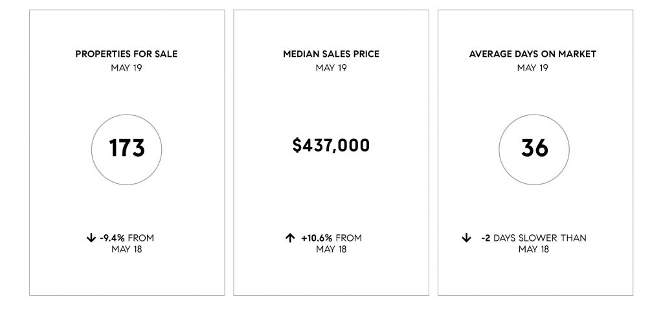This screenshot has height=325, width=663.
Task: Click May 18 in Properties For Sale card
Action: pos(127,249)
